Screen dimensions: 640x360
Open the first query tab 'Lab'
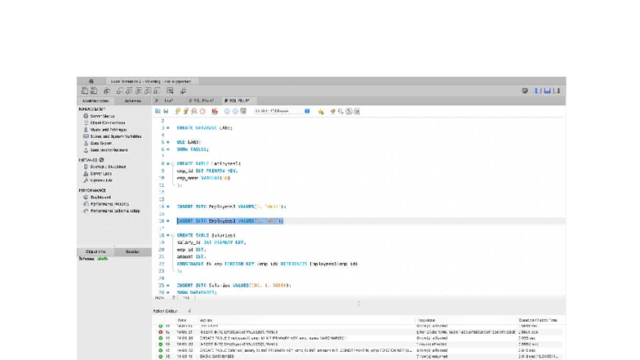point(167,101)
